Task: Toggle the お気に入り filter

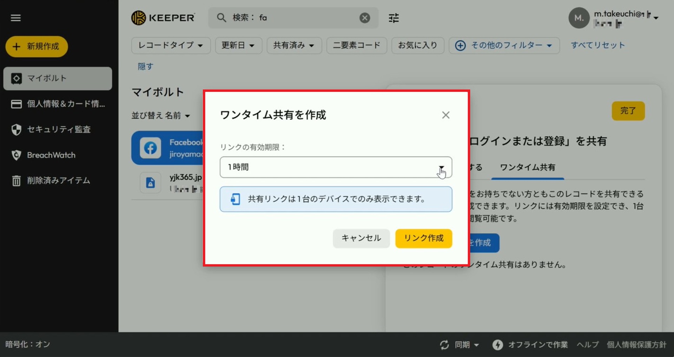Action: pyautogui.click(x=417, y=46)
